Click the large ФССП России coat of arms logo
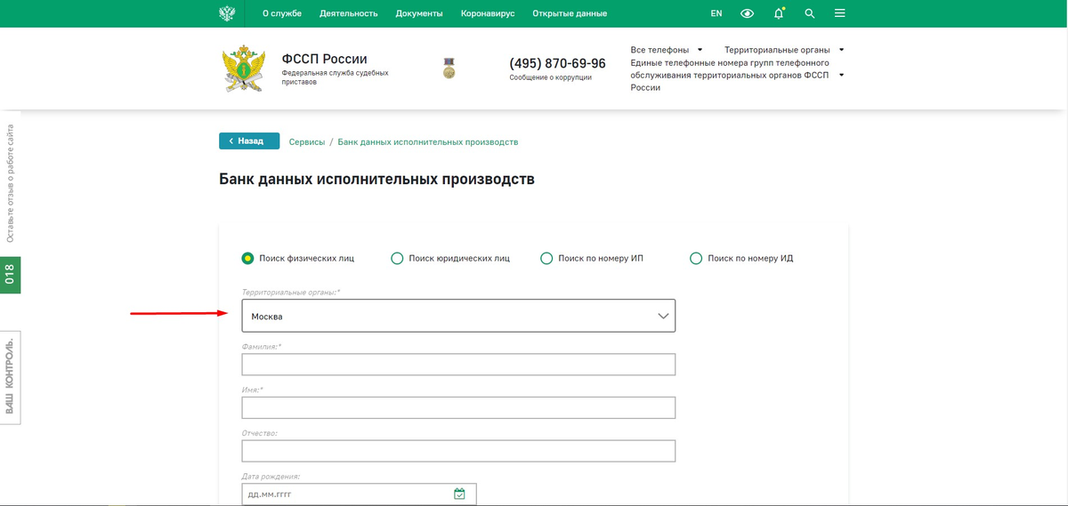The height and width of the screenshot is (506, 1068). pyautogui.click(x=244, y=70)
